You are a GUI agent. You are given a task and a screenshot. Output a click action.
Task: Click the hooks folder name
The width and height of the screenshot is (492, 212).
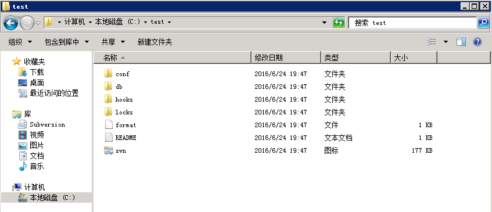tap(124, 99)
